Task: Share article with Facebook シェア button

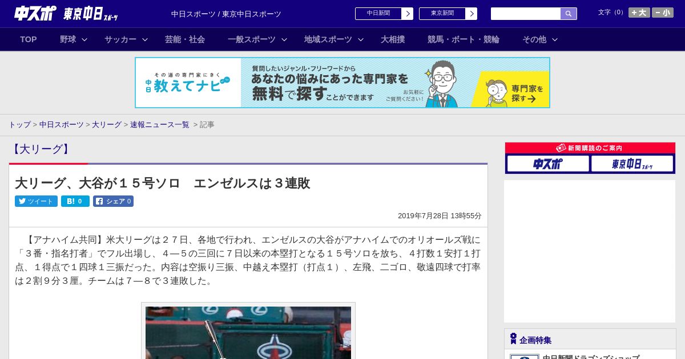Action: [113, 201]
